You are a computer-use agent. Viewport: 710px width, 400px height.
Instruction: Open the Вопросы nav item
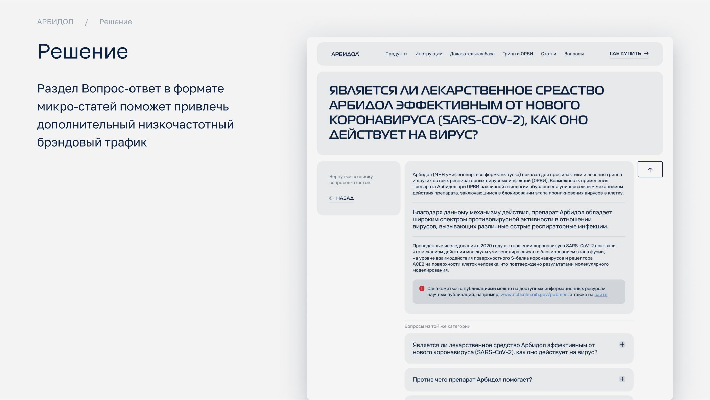pos(574,54)
